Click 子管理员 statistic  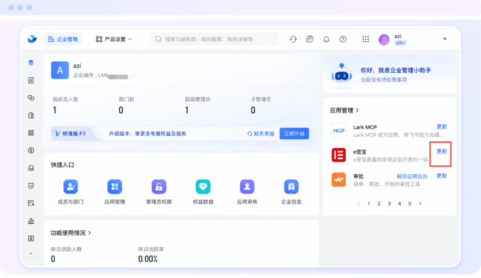coord(261,105)
